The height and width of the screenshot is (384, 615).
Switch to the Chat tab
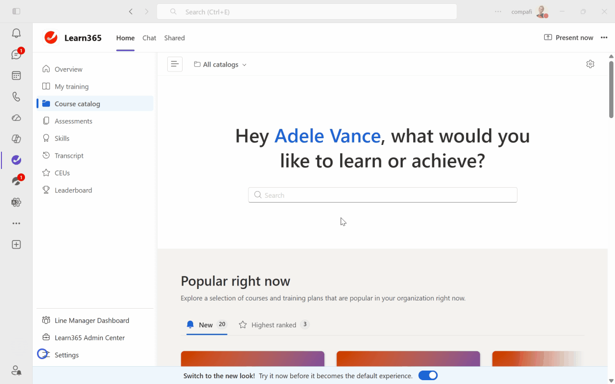tap(149, 38)
